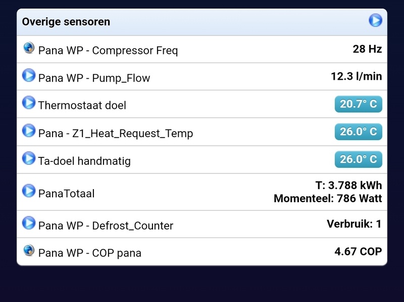Click the 4.67 COP value
This screenshot has height=302, width=404.
(358, 251)
